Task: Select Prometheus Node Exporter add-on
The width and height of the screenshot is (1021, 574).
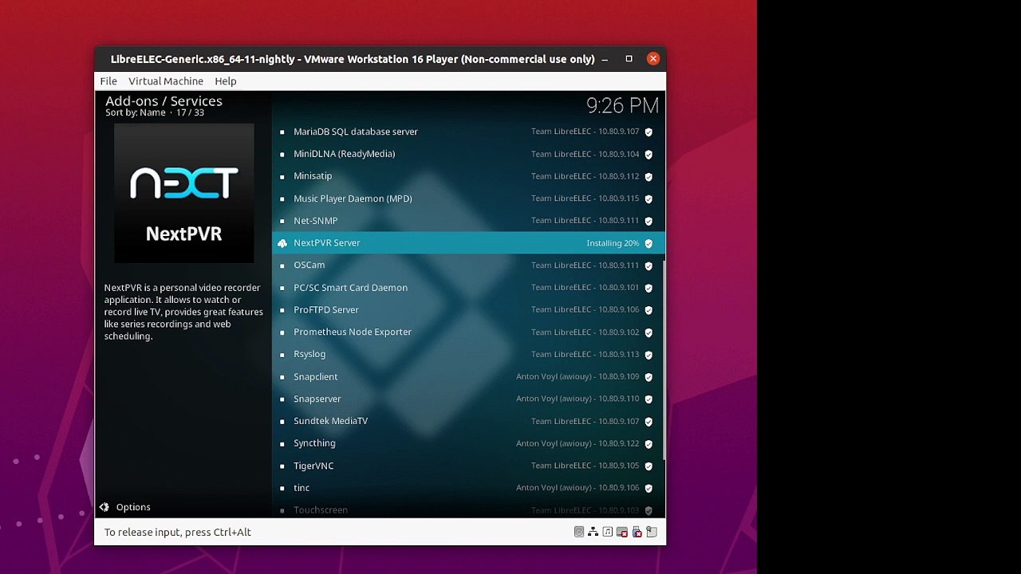Action: (x=468, y=332)
